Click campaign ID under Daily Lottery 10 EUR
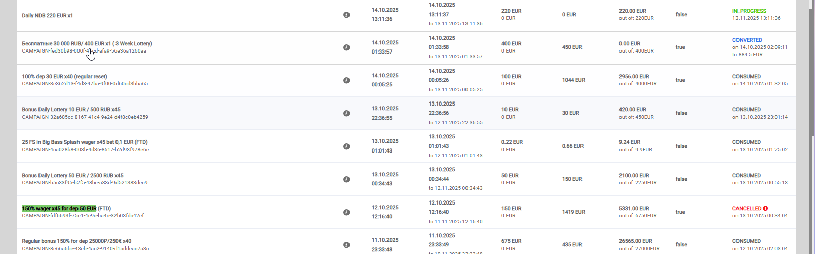Screen dimensions: 815x254 coord(85,117)
